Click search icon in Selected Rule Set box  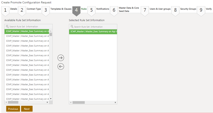pyautogui.click(x=72, y=27)
